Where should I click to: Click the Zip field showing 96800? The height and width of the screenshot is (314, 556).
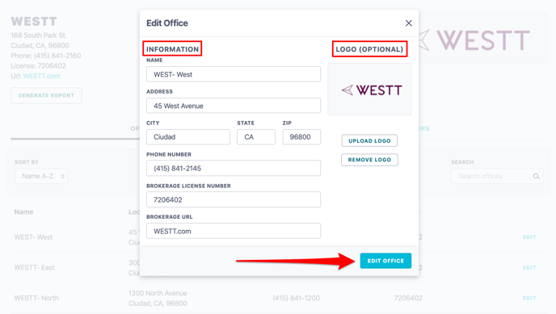click(x=301, y=136)
